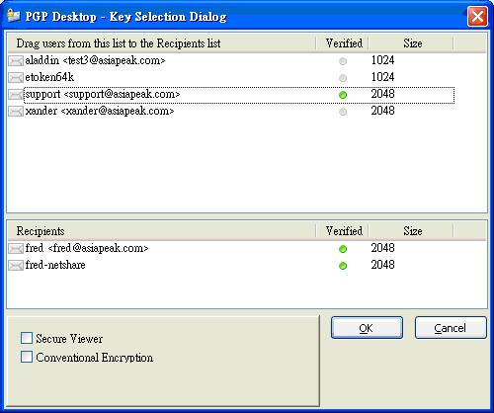Click the key icon next to support entry
This screenshot has width=494, height=413.
(x=16, y=95)
